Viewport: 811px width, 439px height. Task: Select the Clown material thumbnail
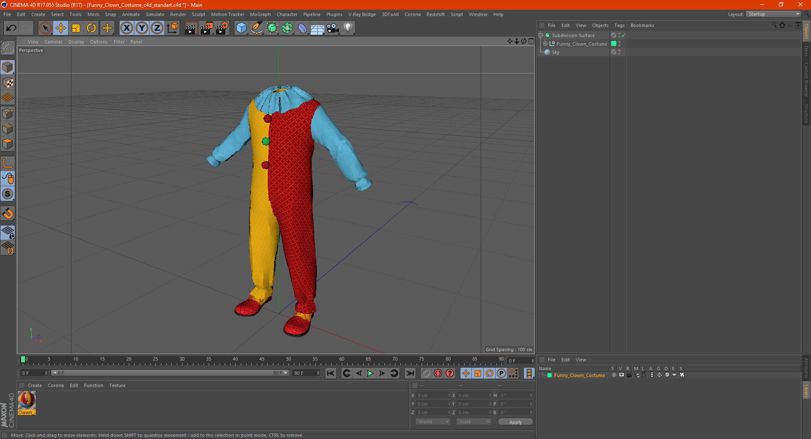click(27, 400)
